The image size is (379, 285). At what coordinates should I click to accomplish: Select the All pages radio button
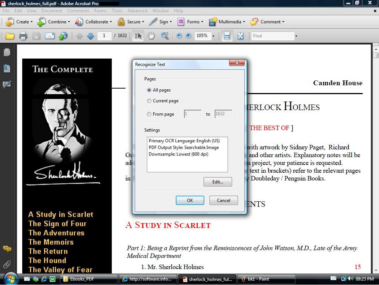pyautogui.click(x=149, y=90)
